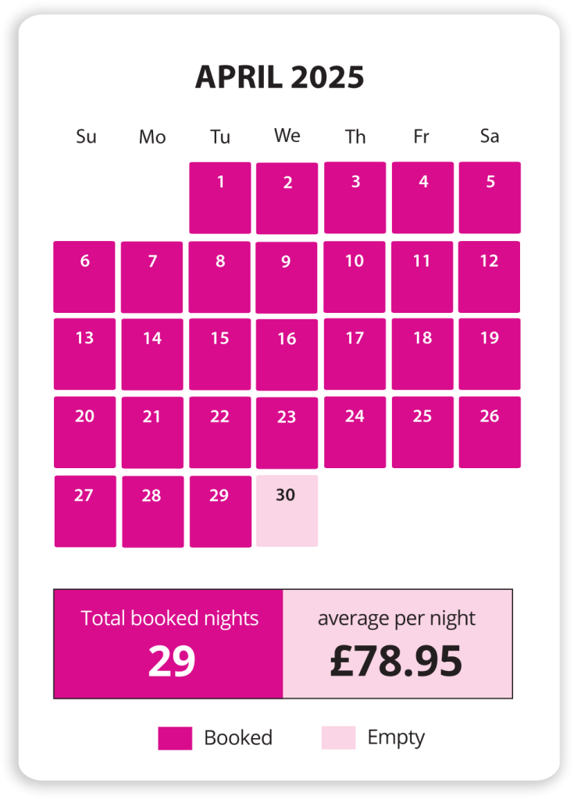Click the We weekday column header
574x799 pixels.
287,136
